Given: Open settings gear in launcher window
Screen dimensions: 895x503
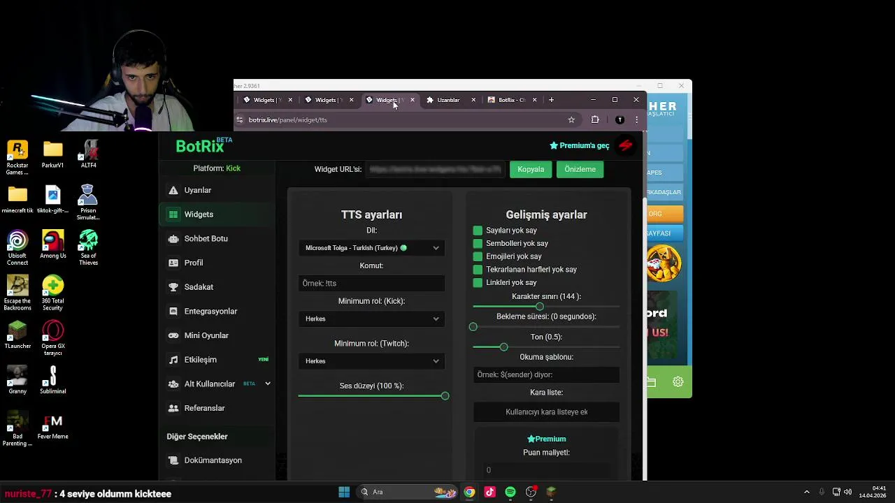Looking at the screenshot, I should coord(678,381).
